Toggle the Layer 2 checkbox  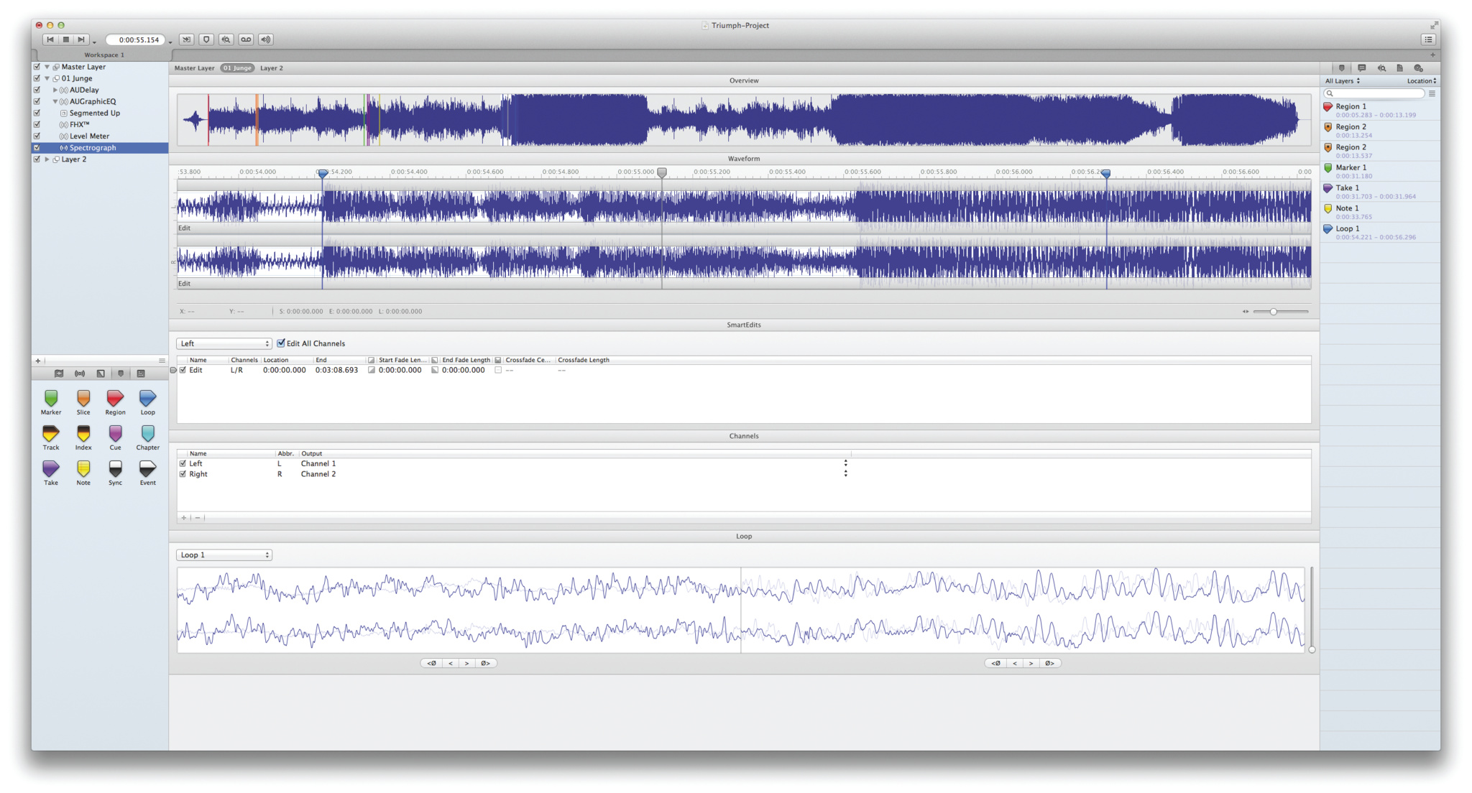[x=37, y=159]
